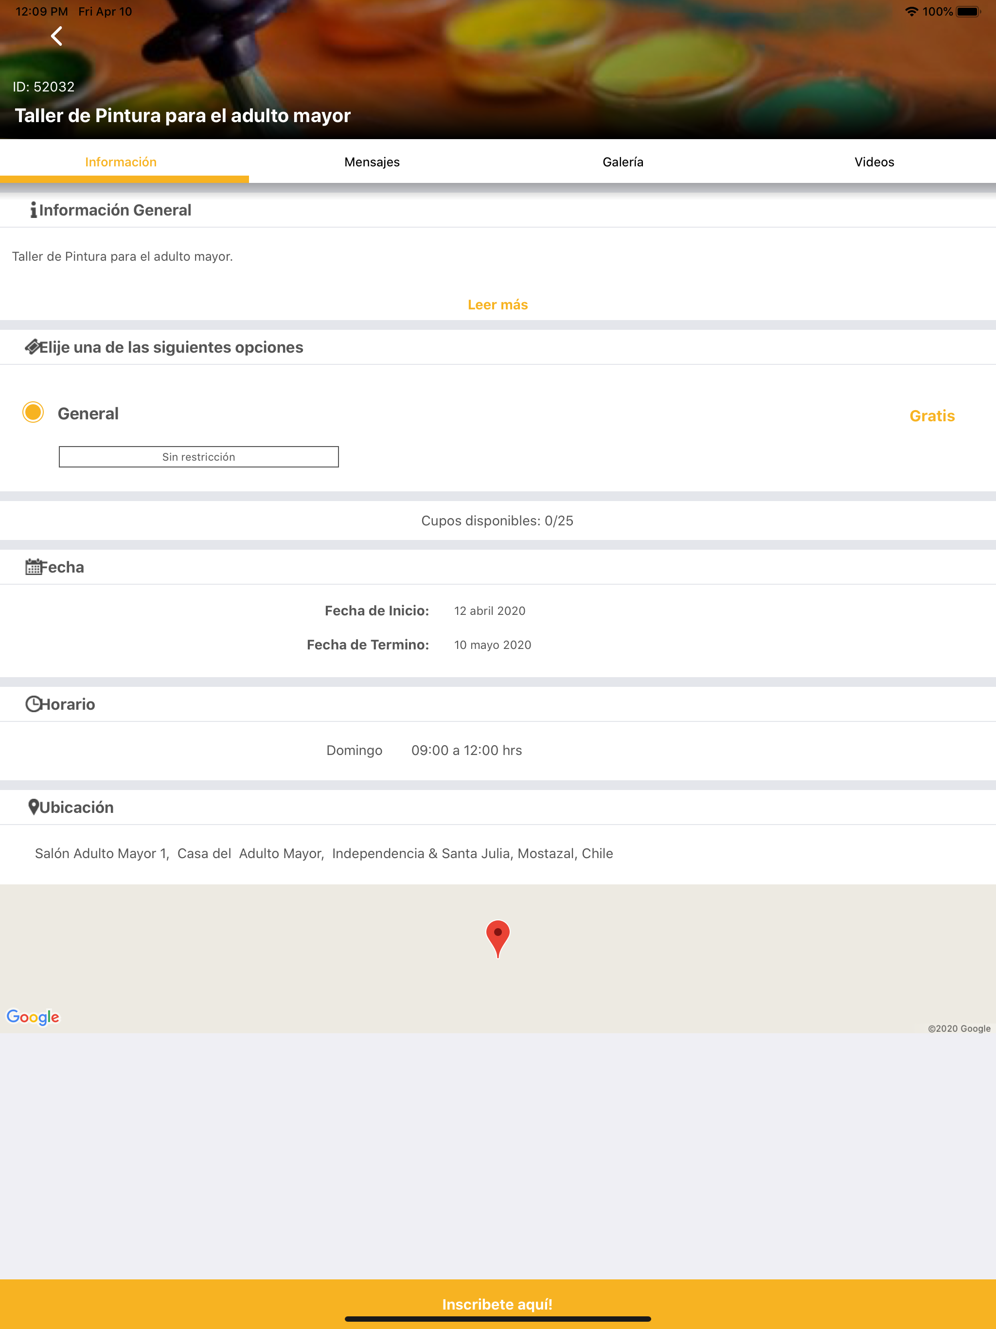Screen dimensions: 996x1329
Task: Select the General radio option
Action: (33, 412)
